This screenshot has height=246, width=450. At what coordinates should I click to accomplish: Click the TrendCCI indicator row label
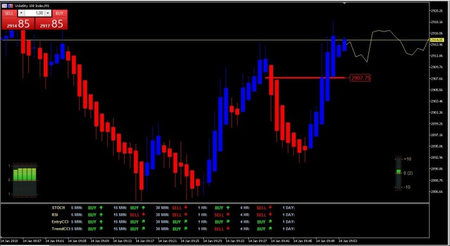[61, 229]
